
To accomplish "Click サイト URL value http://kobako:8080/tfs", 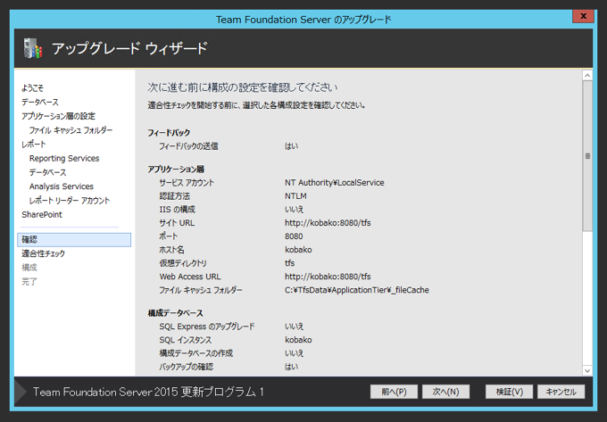I will coord(328,223).
